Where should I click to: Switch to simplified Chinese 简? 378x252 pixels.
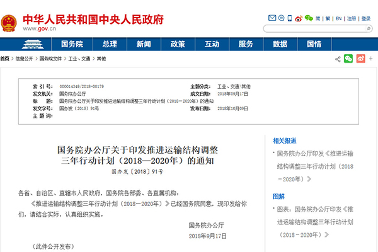[318, 18]
